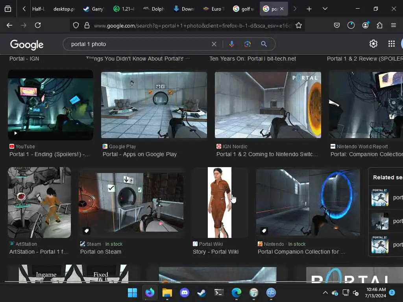
Task: Open Microsoft Edge from taskbar
Action: tap(236, 293)
